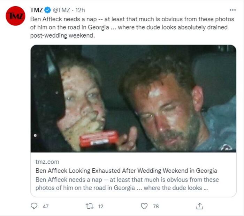Like the tweet with the heart icon

pyautogui.click(x=144, y=206)
